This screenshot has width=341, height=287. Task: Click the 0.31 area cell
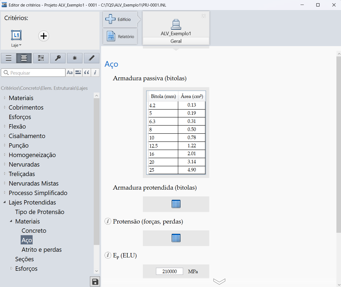tap(192, 121)
